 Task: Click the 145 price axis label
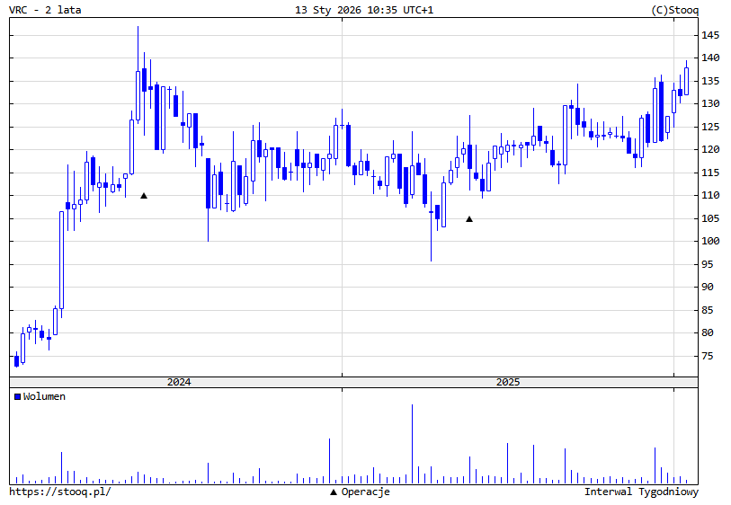(x=711, y=35)
